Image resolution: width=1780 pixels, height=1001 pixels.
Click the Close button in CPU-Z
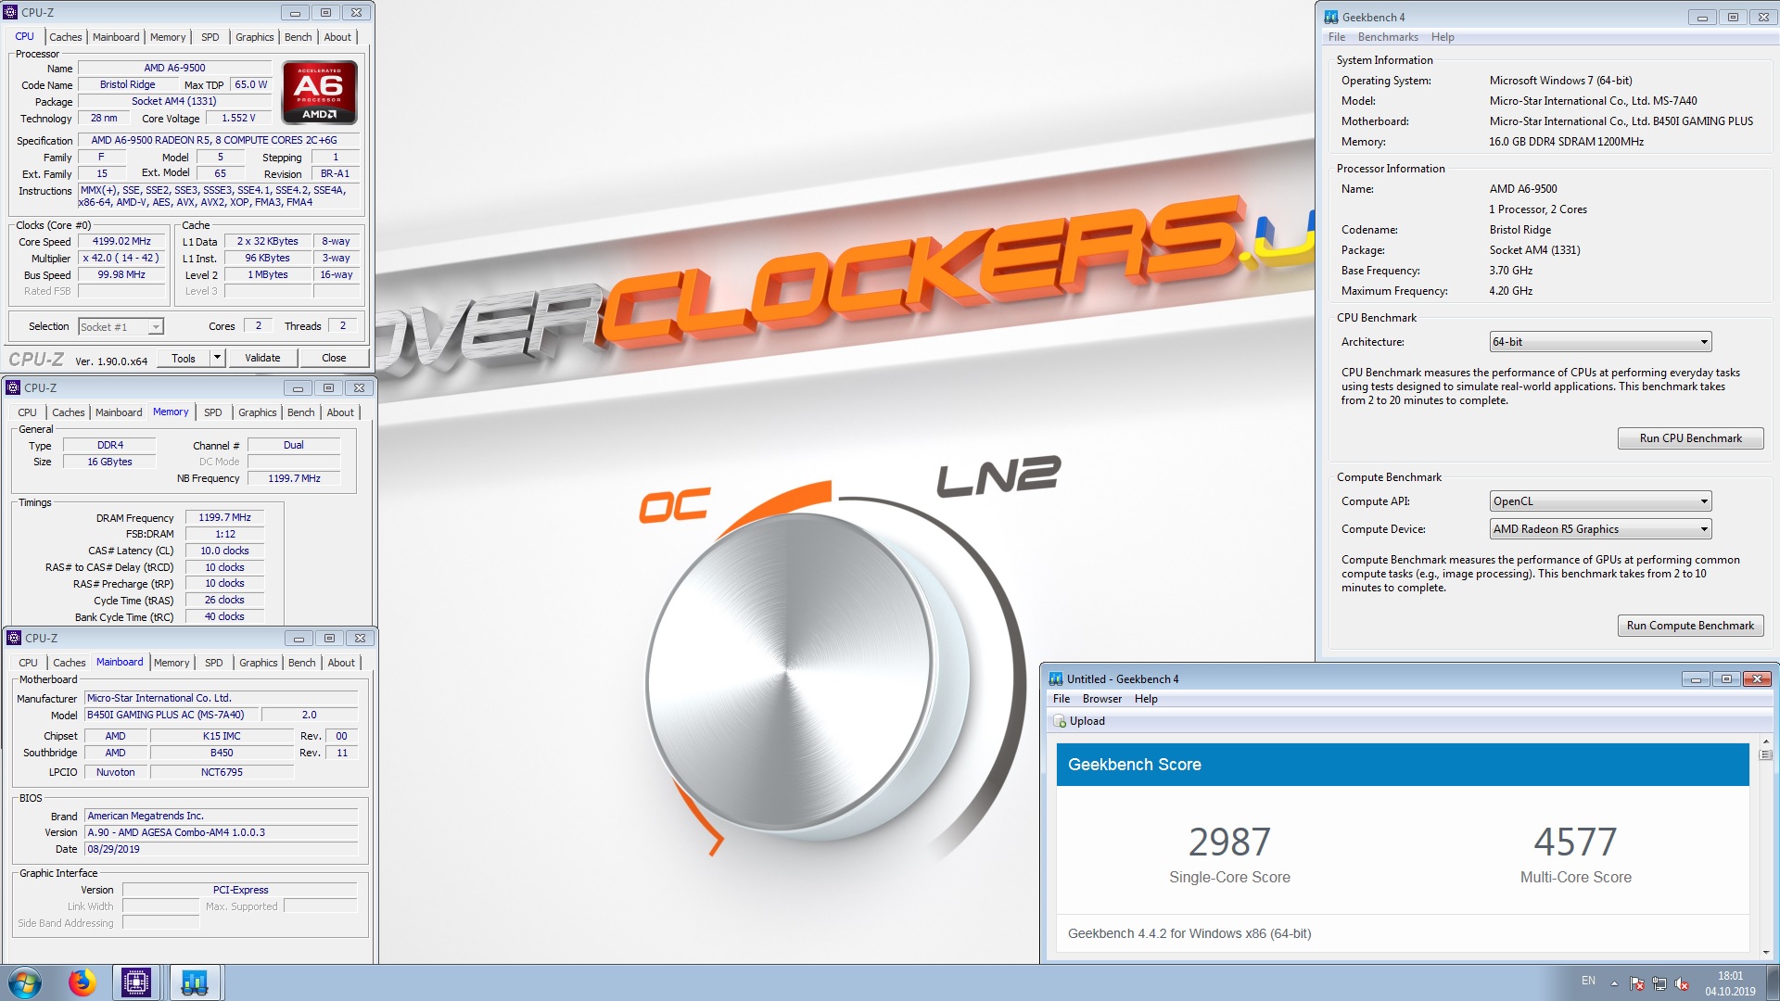click(x=334, y=358)
